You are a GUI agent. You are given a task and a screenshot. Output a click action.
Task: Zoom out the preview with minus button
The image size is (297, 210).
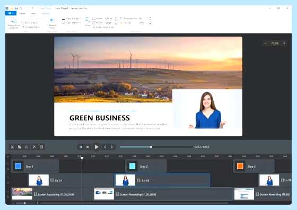pos(265,43)
